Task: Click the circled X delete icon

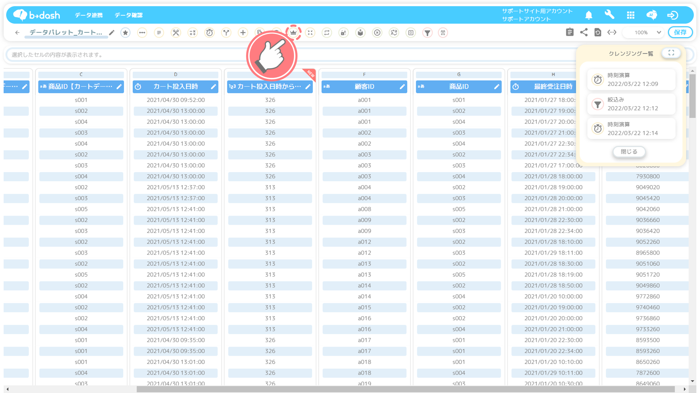Action: point(377,32)
